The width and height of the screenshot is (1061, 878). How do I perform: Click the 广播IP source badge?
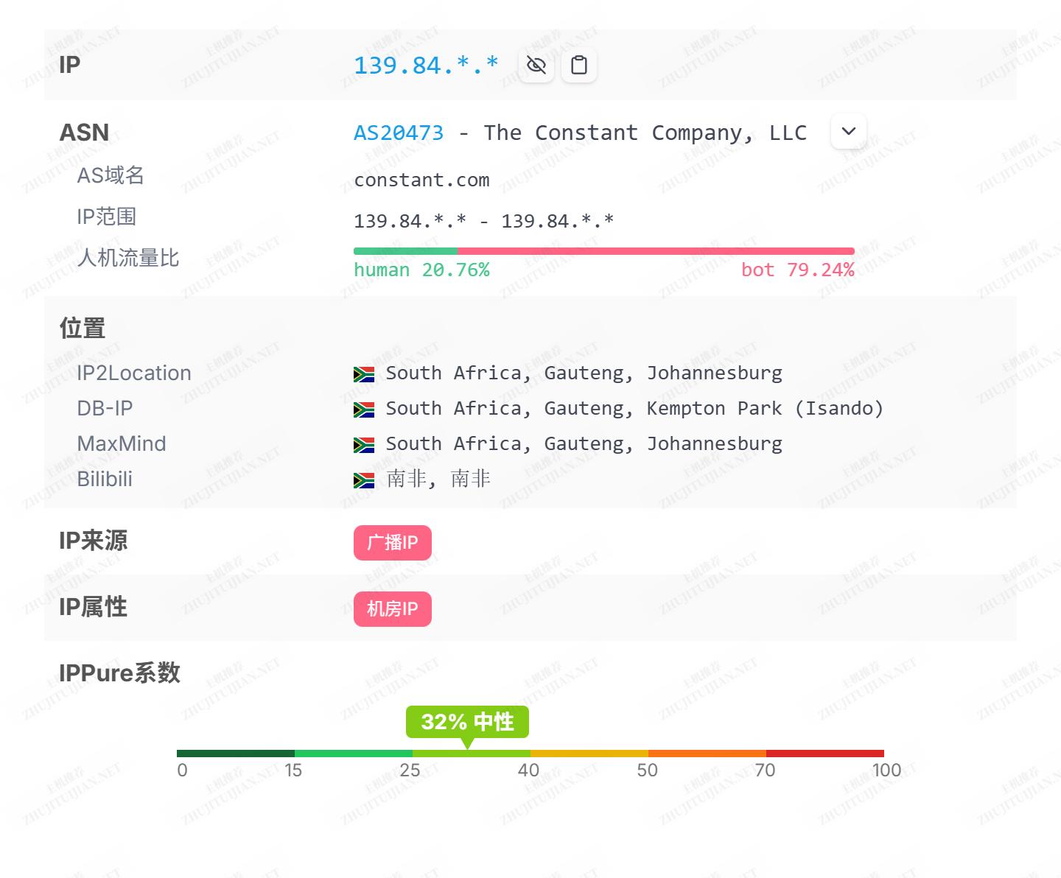392,543
